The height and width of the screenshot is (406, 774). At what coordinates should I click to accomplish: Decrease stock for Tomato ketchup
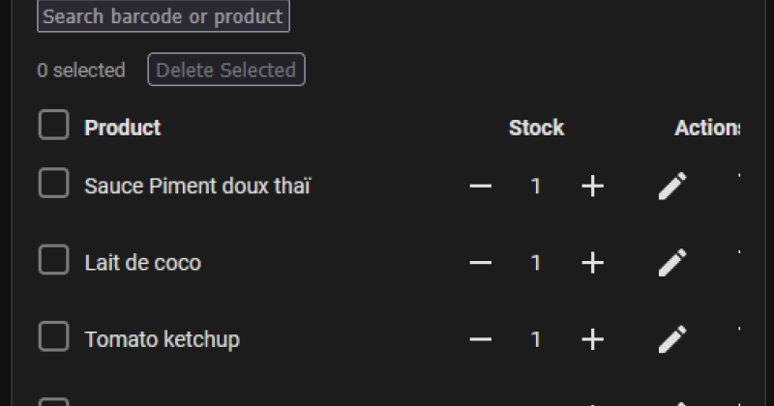pyautogui.click(x=480, y=339)
